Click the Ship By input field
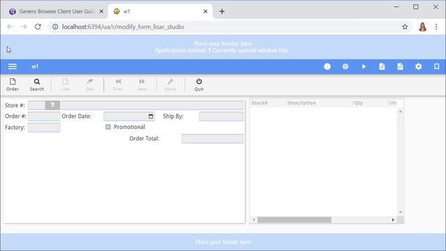Screen dimensions: 446x251 [221, 116]
